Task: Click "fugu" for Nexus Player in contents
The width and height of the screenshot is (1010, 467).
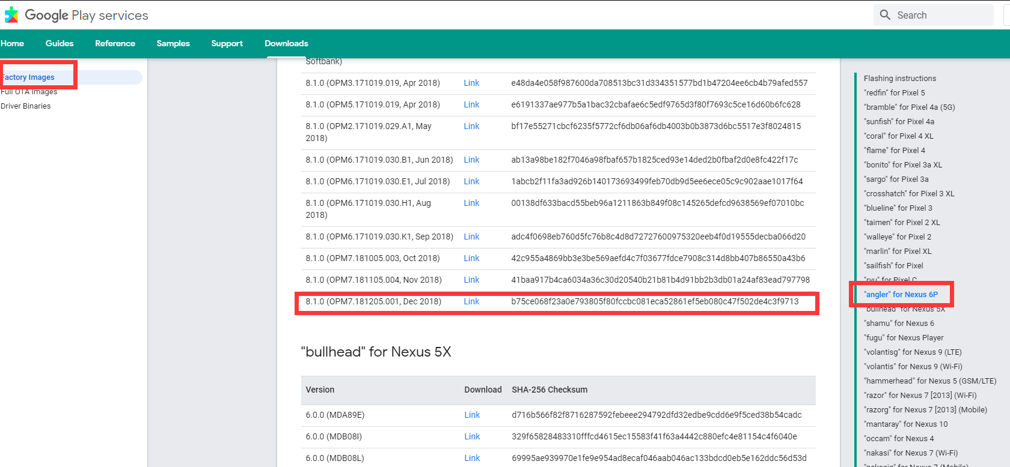Action: 904,338
